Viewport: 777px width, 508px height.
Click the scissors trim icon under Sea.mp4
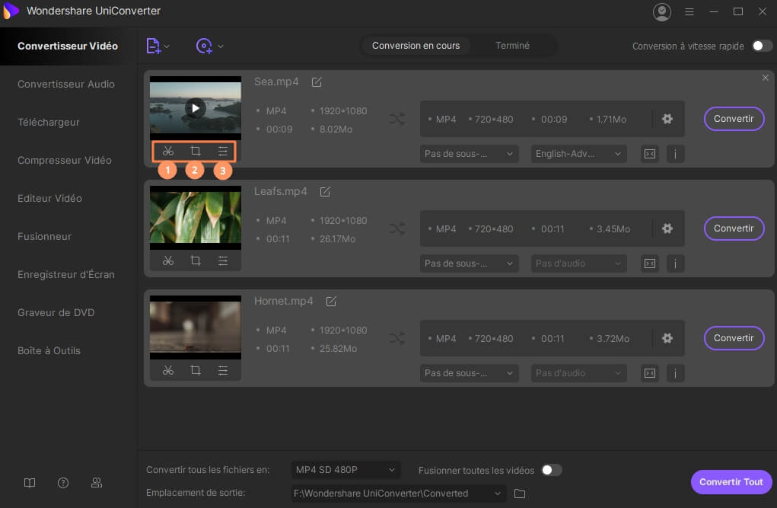tap(168, 151)
